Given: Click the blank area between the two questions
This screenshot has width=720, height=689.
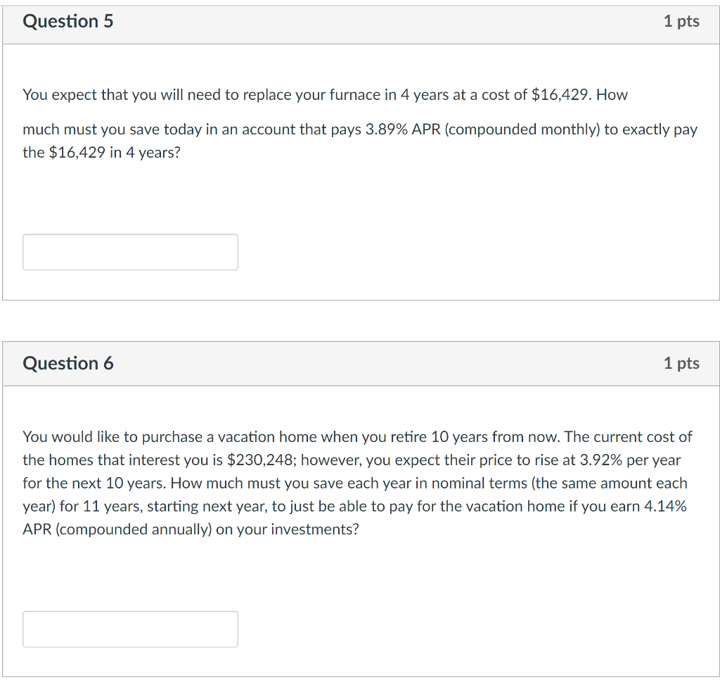Looking at the screenshot, I should click(x=360, y=320).
